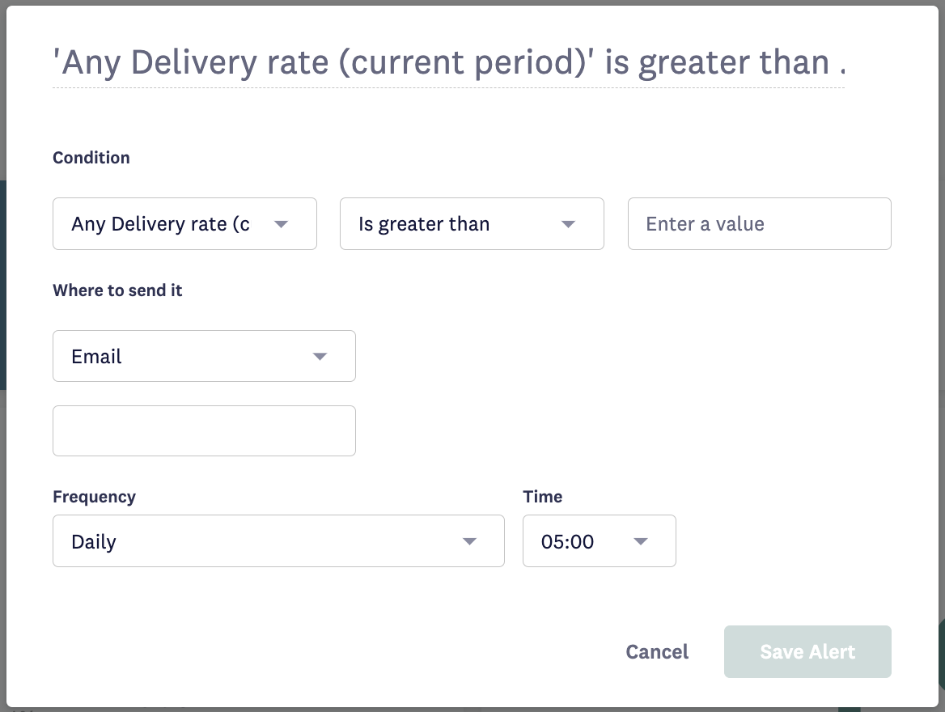Viewport: 945px width, 712px height.
Task: Focus the 'Enter a value' field
Action: click(759, 224)
